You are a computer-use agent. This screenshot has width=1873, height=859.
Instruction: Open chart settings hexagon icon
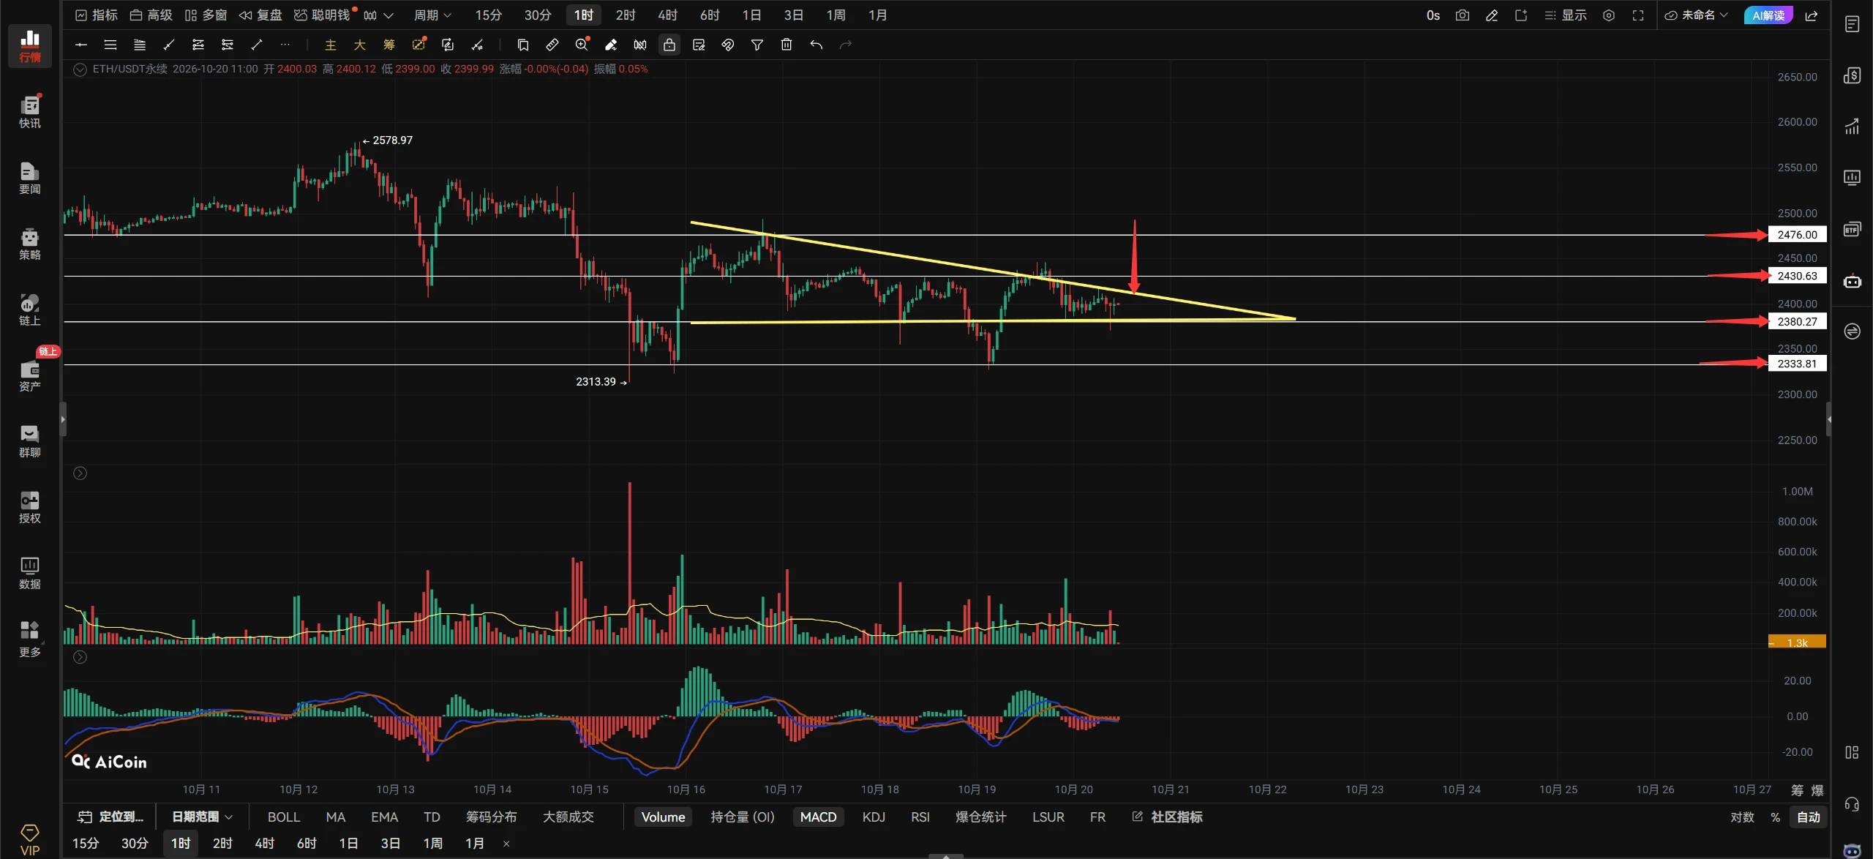click(x=1609, y=15)
